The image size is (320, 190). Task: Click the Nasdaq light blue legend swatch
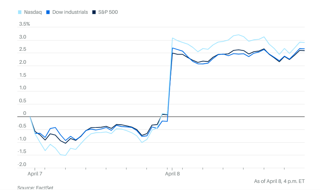tap(20, 12)
